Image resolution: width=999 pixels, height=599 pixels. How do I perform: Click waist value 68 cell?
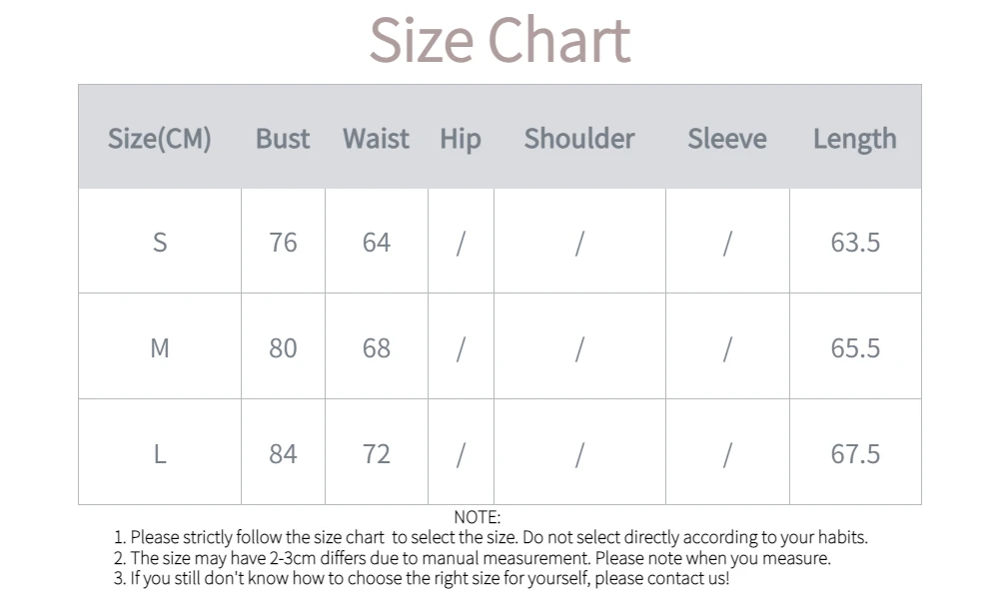point(376,347)
